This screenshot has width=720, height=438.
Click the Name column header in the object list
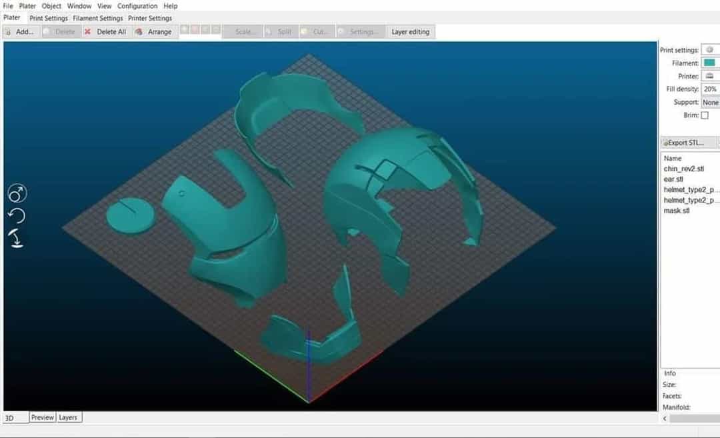click(x=673, y=159)
